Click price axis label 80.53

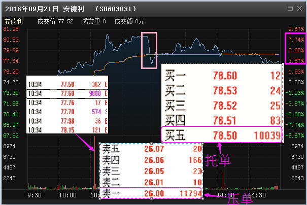pyautogui.click(x=11, y=40)
